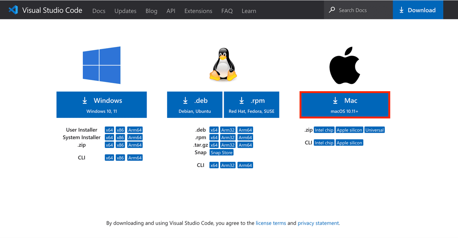Select Linux .tar.gz Arm64 download
Image resolution: width=458 pixels, height=238 pixels.
click(245, 145)
